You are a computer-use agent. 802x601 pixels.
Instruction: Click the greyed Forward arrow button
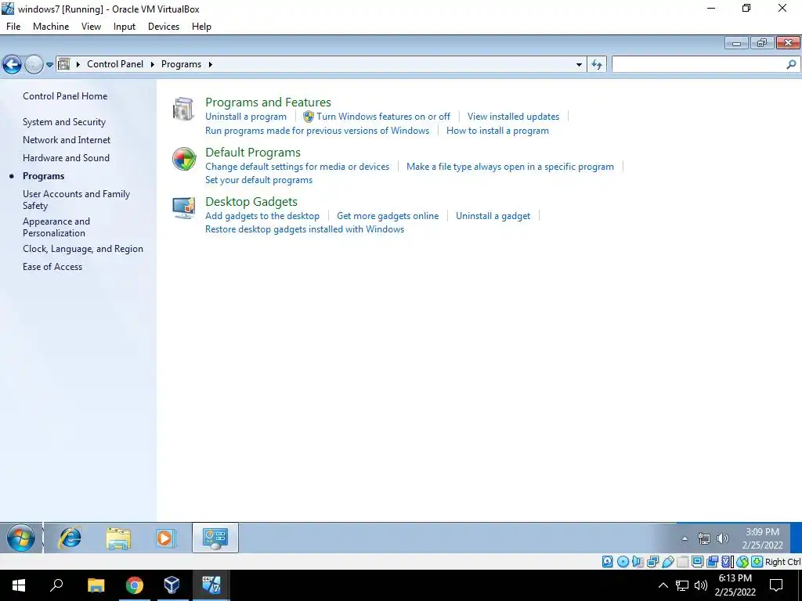pos(34,64)
